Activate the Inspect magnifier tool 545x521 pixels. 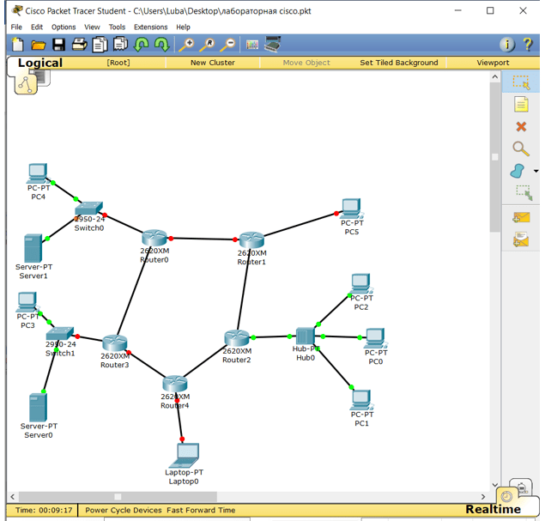click(521, 148)
